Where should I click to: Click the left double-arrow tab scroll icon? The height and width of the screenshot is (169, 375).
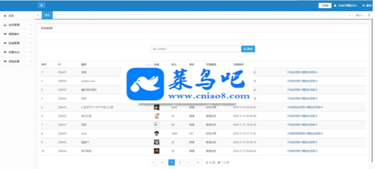(38, 15)
